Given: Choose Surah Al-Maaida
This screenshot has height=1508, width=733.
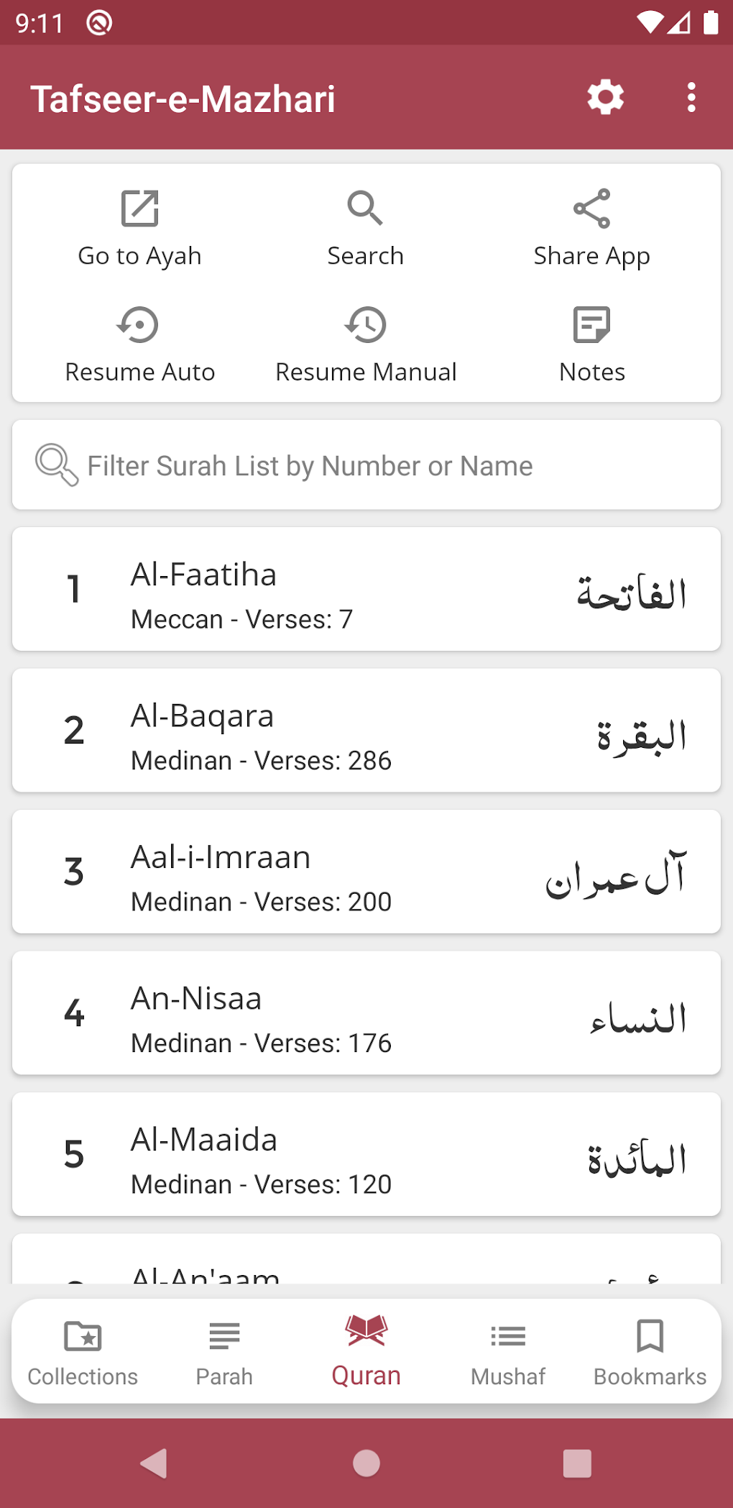Looking at the screenshot, I should [x=366, y=1154].
